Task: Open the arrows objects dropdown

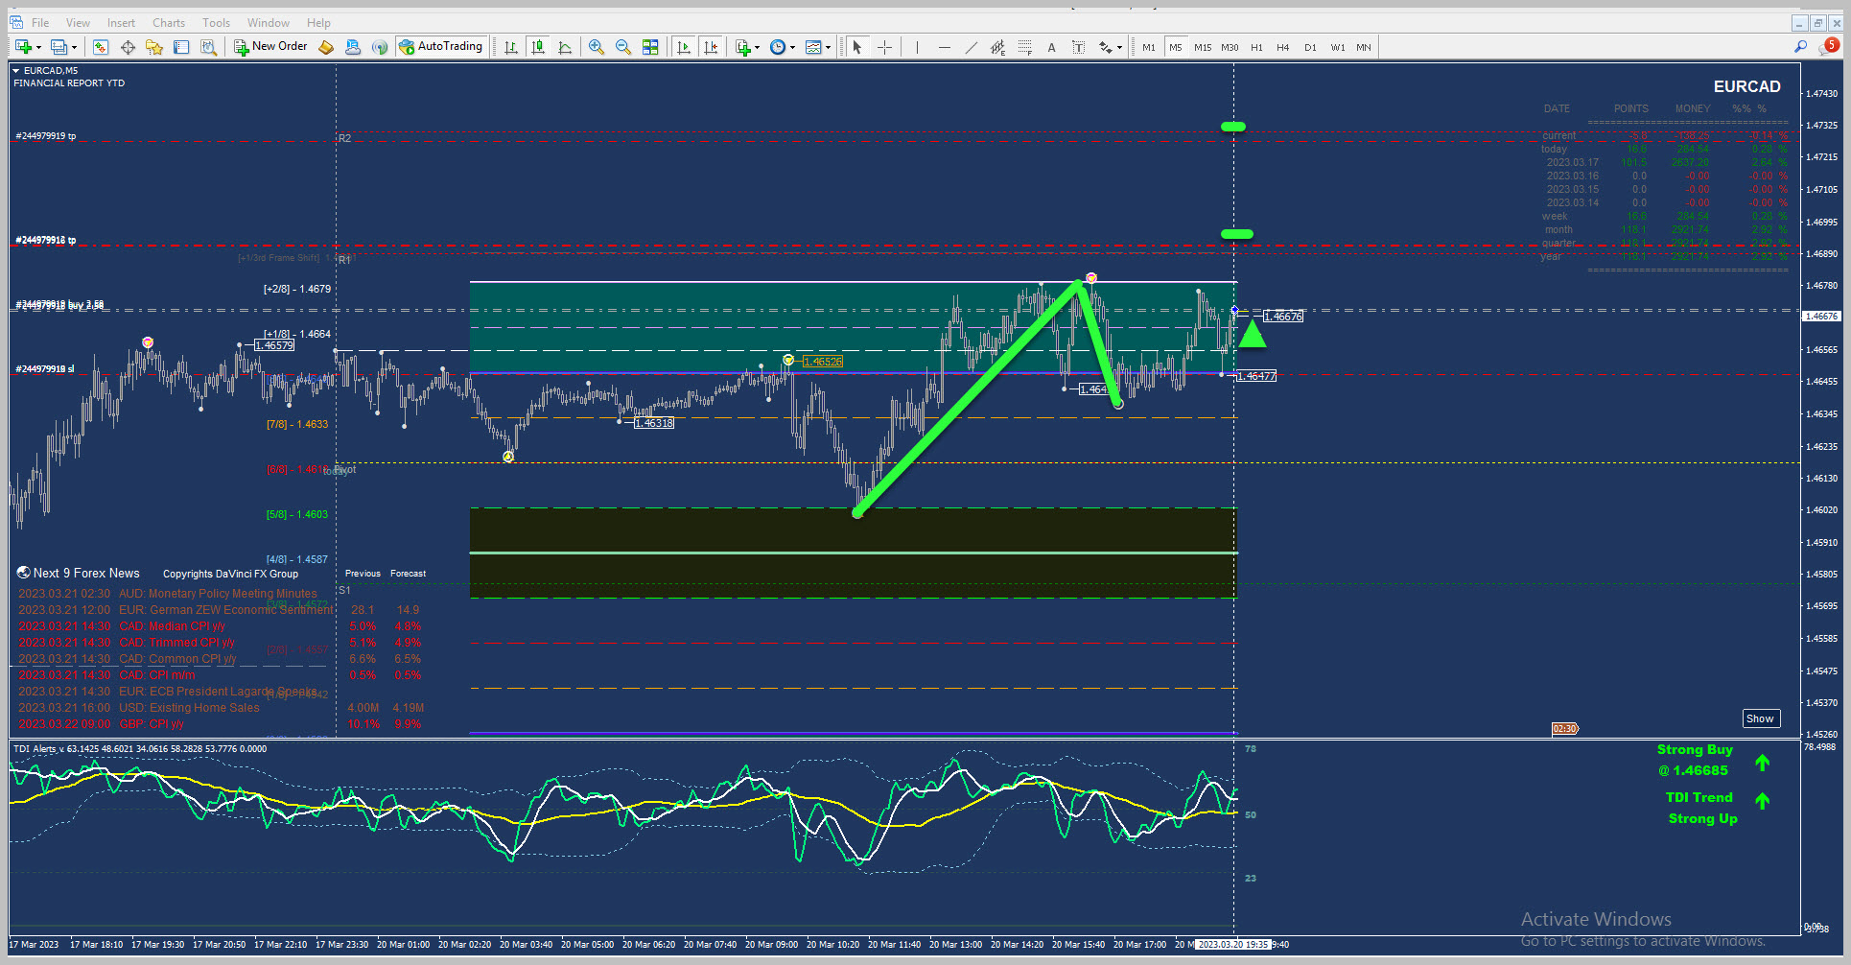Action: pos(1111,47)
